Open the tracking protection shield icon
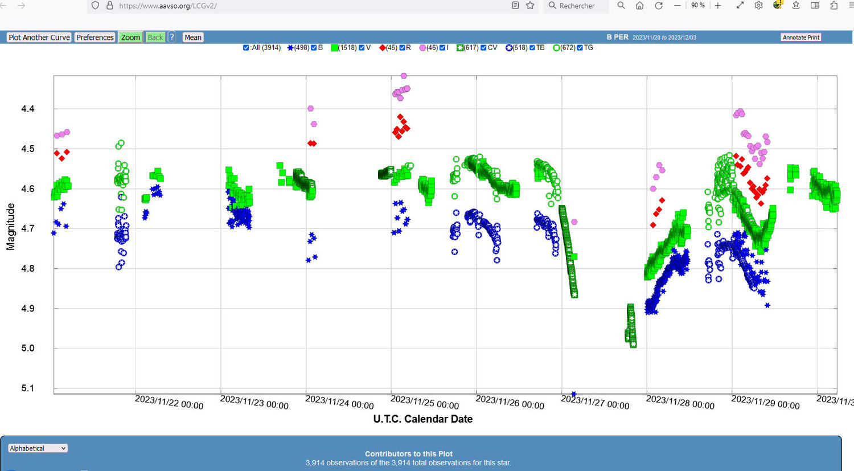 (95, 6)
